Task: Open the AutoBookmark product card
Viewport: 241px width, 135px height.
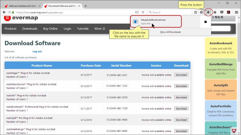Action: pyautogui.click(x=221, y=48)
